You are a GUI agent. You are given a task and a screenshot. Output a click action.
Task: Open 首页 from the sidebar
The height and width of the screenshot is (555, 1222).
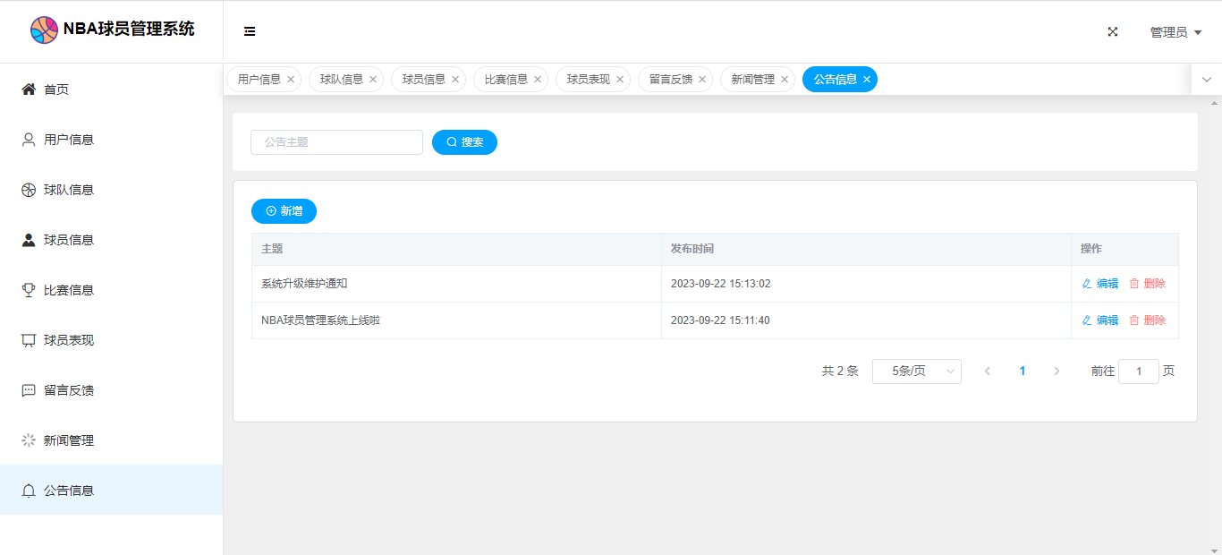(56, 90)
